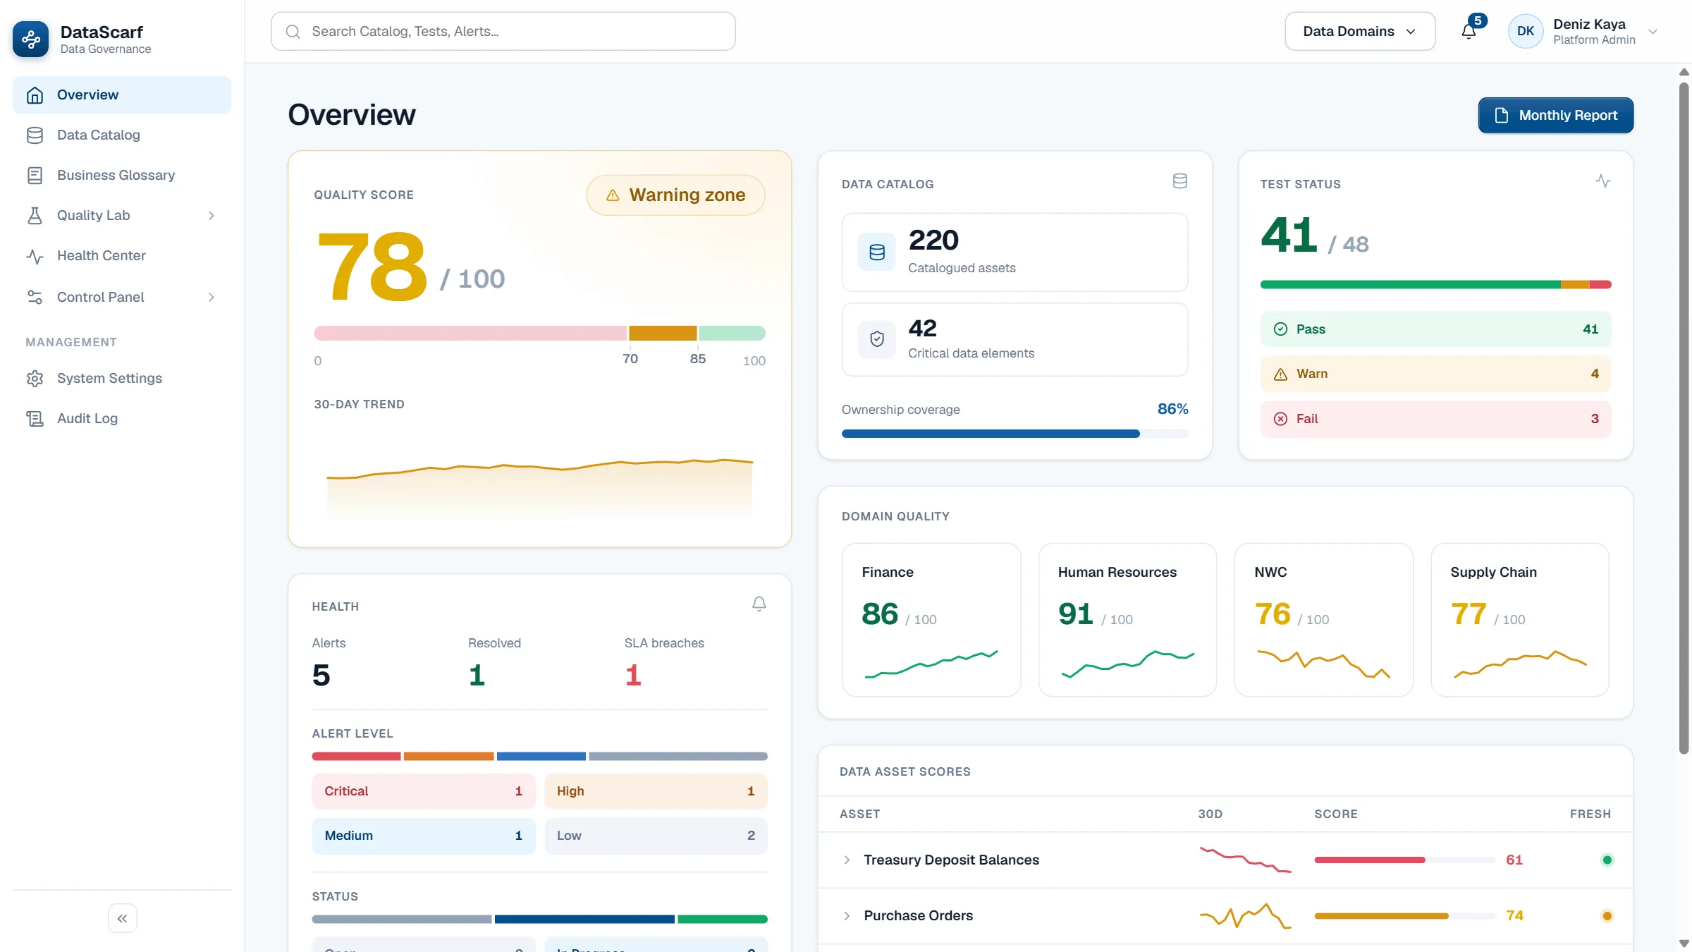This screenshot has height=952, width=1692.
Task: Filter by Medium alert level
Action: click(x=424, y=836)
